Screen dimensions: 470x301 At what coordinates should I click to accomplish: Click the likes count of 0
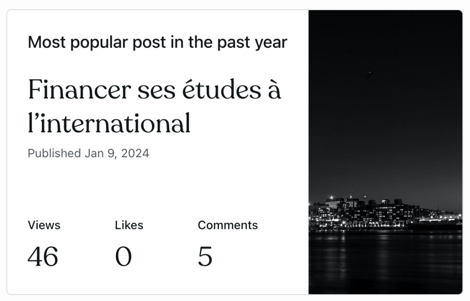pos(123,256)
